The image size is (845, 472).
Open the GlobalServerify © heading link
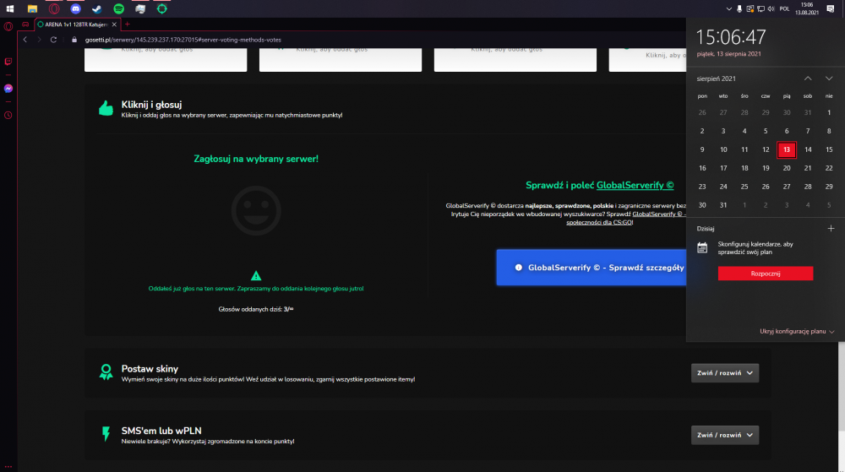pos(635,185)
